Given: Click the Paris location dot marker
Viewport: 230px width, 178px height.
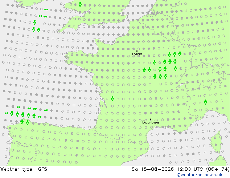Looking at the screenshot, I should tap(137, 51).
